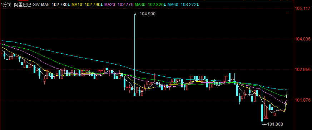Click the down arrow beside MA60 value
This screenshot has height=130, width=312.
tap(198, 5)
